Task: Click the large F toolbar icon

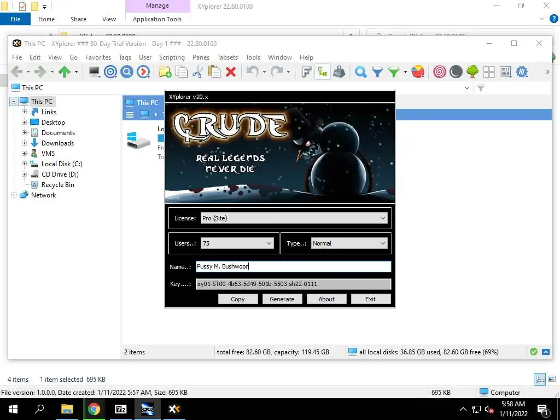Action: point(306,72)
